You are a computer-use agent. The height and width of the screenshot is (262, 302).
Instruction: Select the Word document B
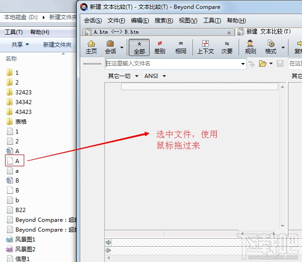(x=13, y=181)
